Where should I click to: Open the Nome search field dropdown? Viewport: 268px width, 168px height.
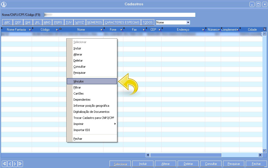point(188,23)
